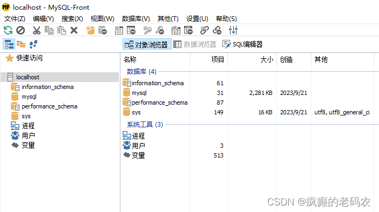Open the 帮助(S) menu
The width and height of the screenshot is (379, 212).
tap(226, 19)
